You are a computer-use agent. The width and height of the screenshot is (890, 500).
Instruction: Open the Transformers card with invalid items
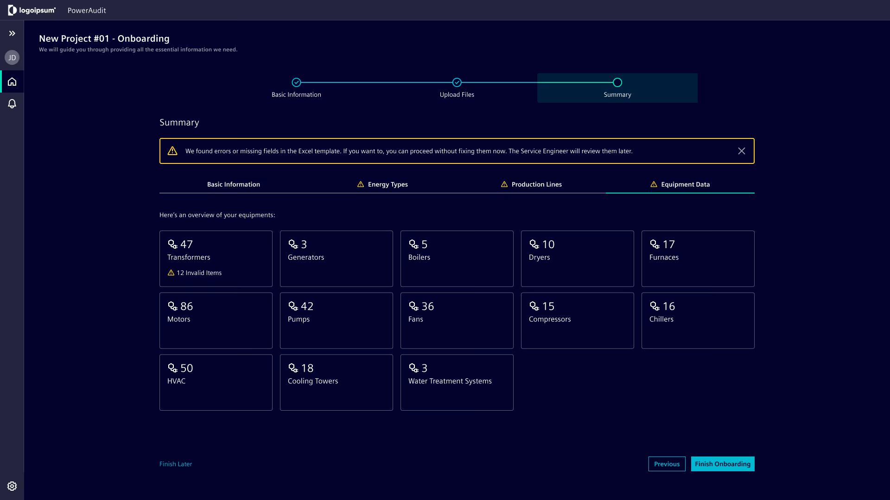click(x=216, y=258)
